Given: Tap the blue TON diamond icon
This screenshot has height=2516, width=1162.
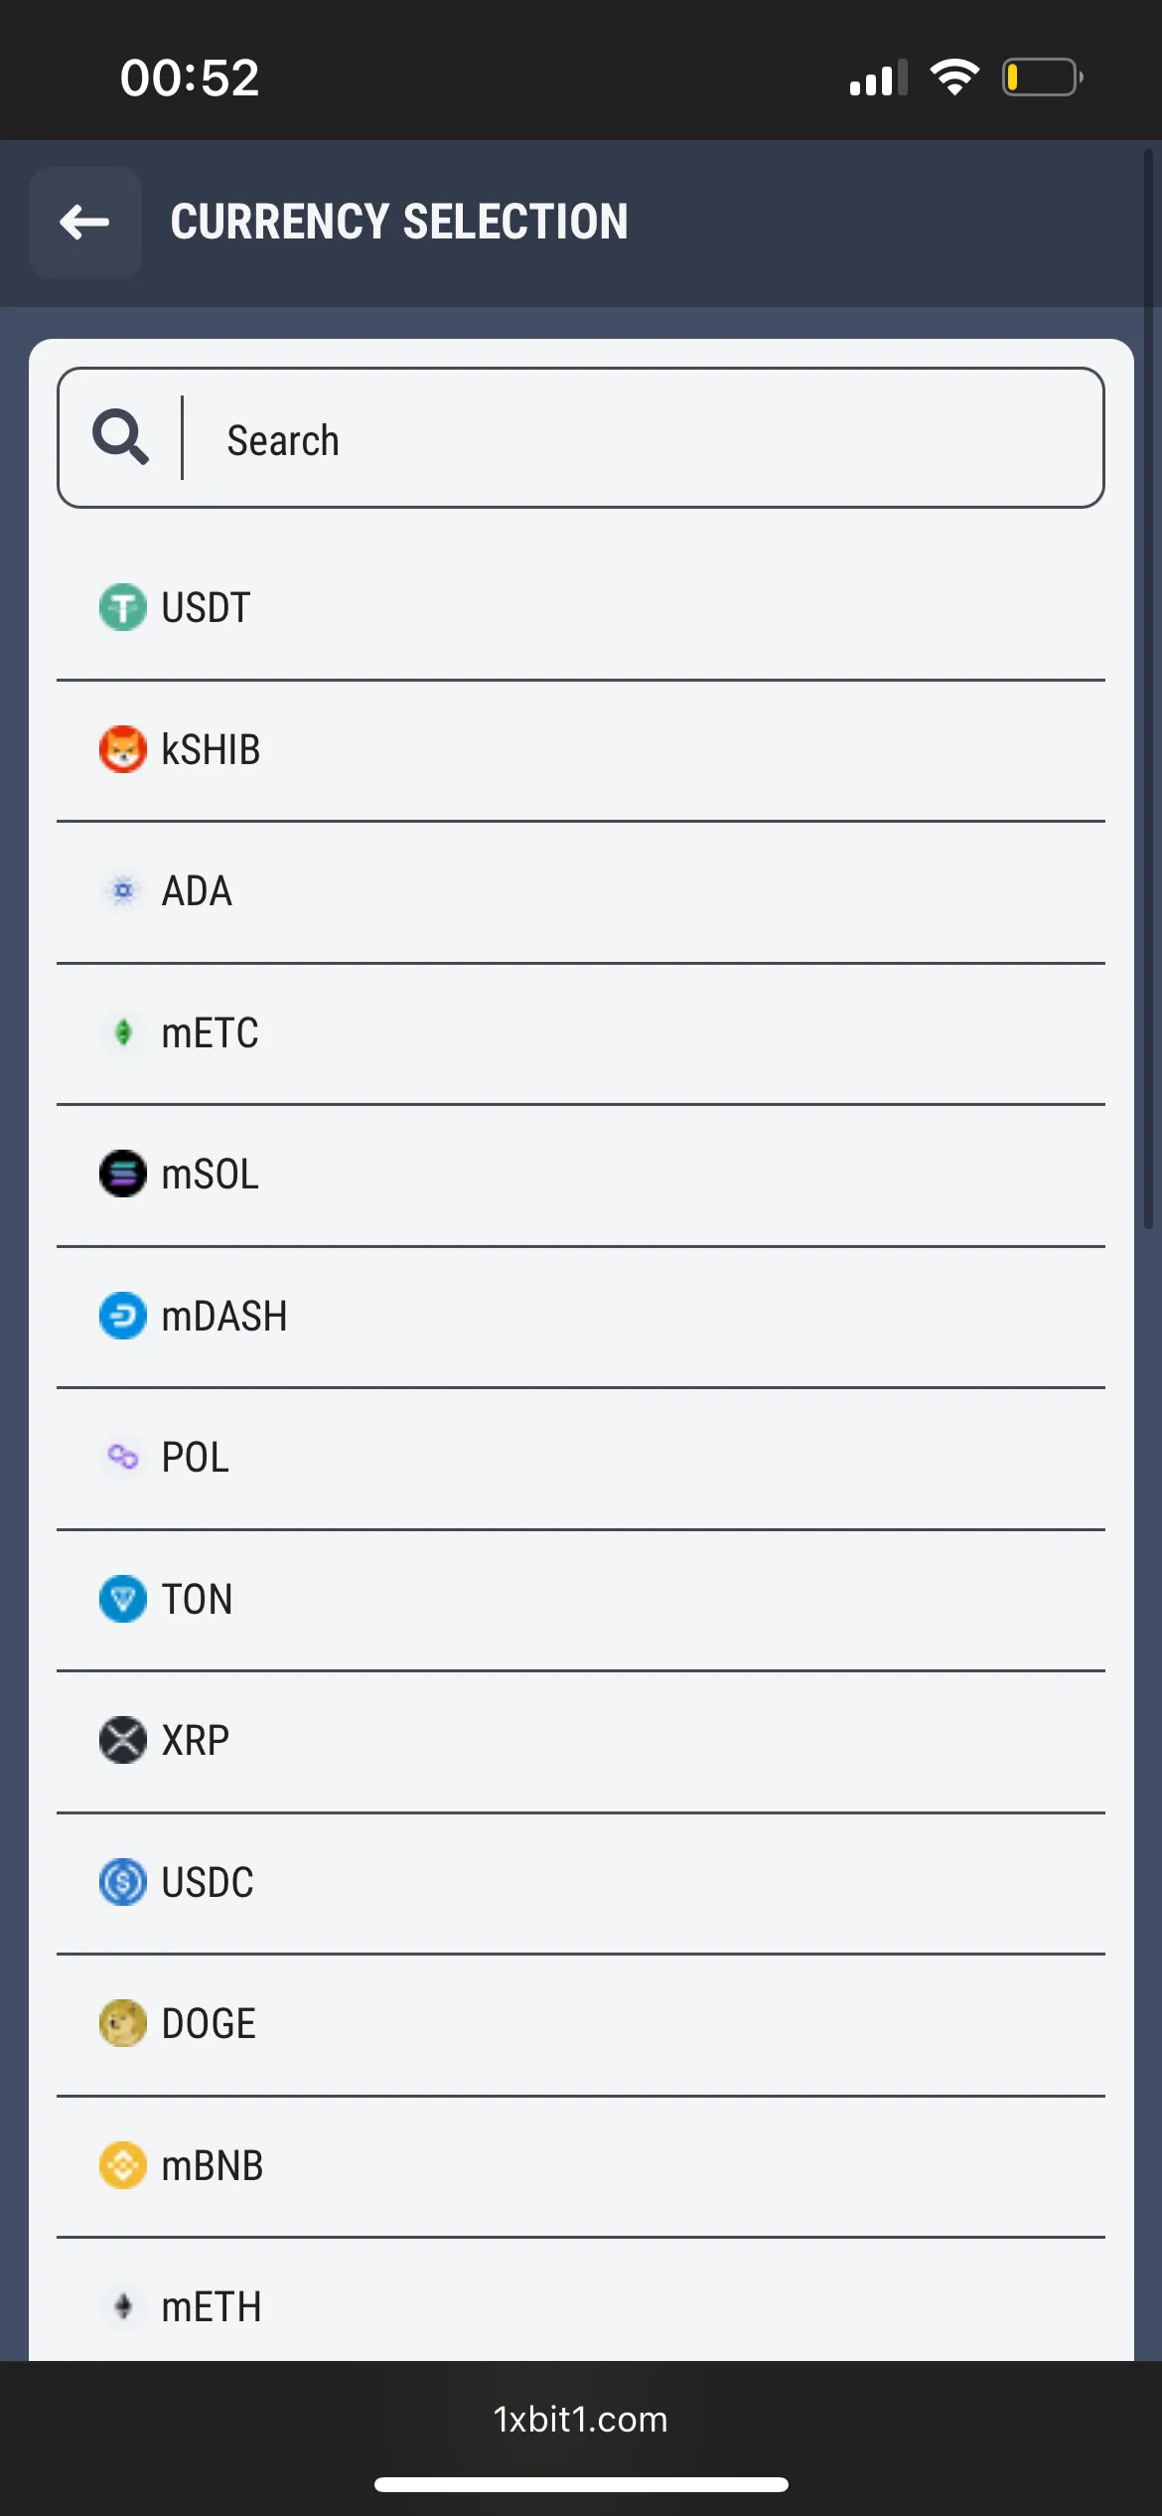Looking at the screenshot, I should [122, 1599].
